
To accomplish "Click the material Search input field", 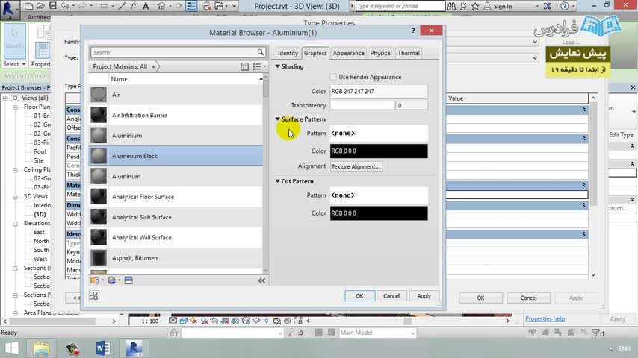I will [174, 52].
